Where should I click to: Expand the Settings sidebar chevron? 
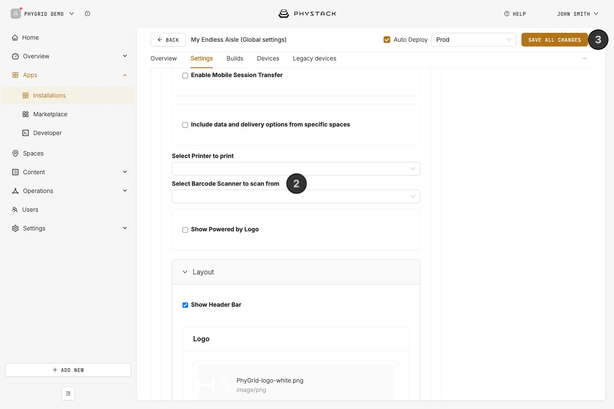pos(125,228)
